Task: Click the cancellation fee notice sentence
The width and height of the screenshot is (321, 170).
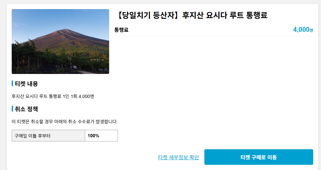Action: pos(65,122)
